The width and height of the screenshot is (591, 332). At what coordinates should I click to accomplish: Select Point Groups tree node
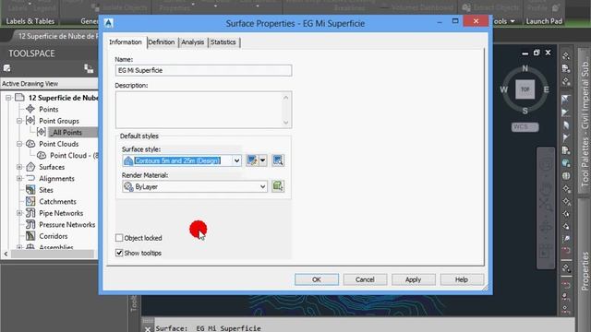pyautogui.click(x=59, y=121)
